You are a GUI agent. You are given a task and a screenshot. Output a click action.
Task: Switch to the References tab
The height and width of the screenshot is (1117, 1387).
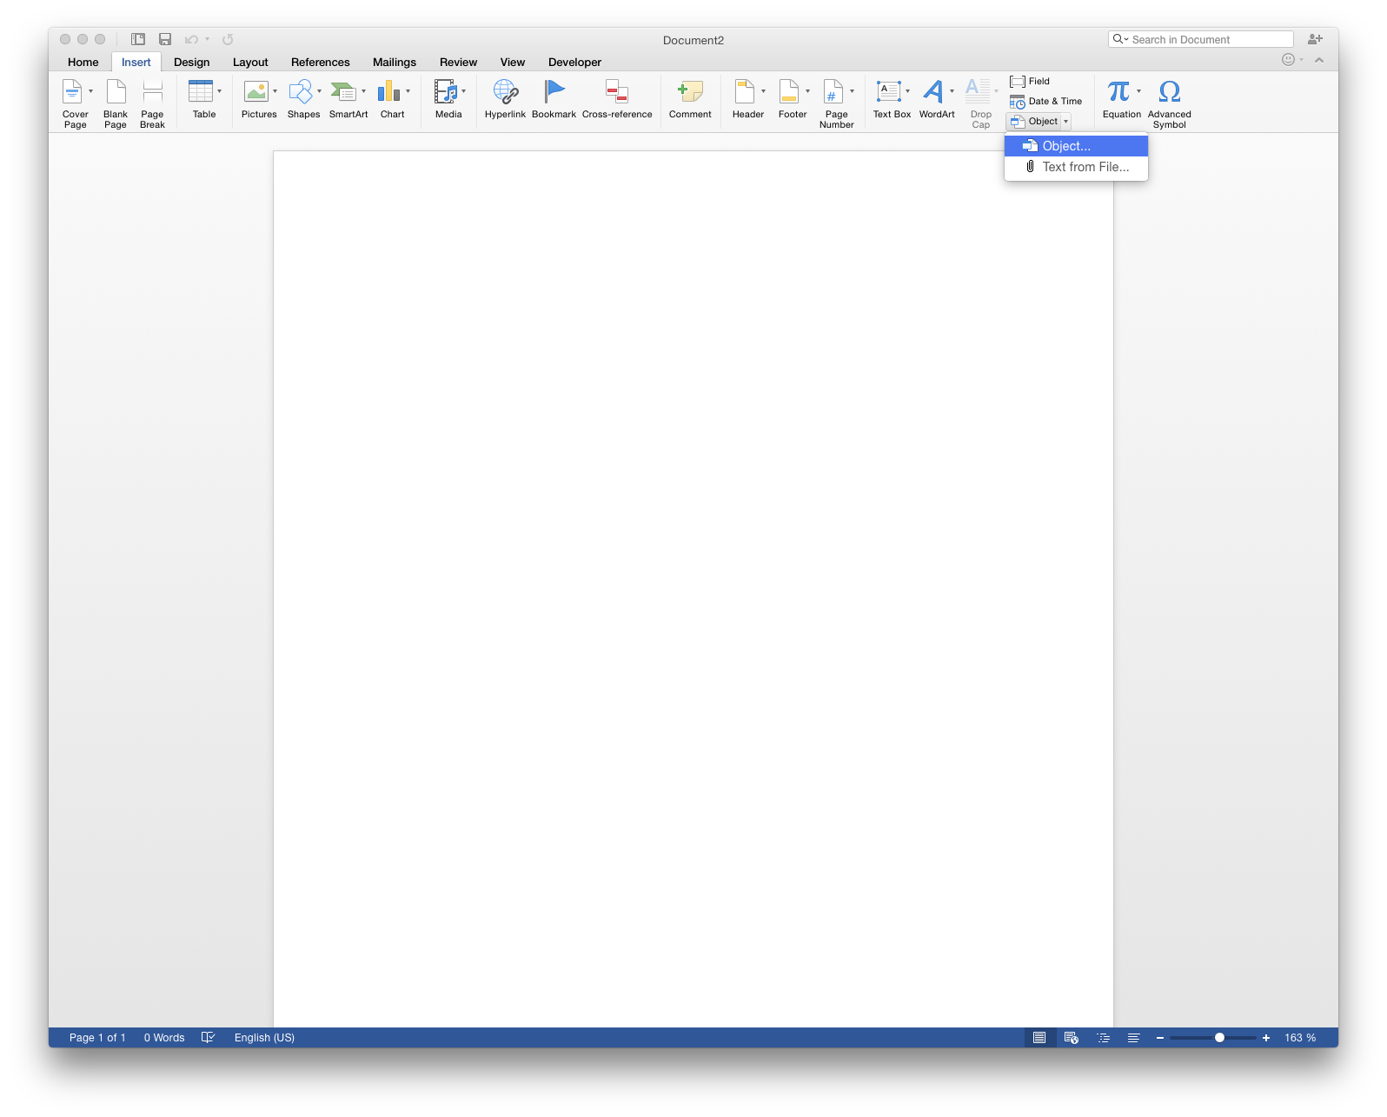pos(321,63)
